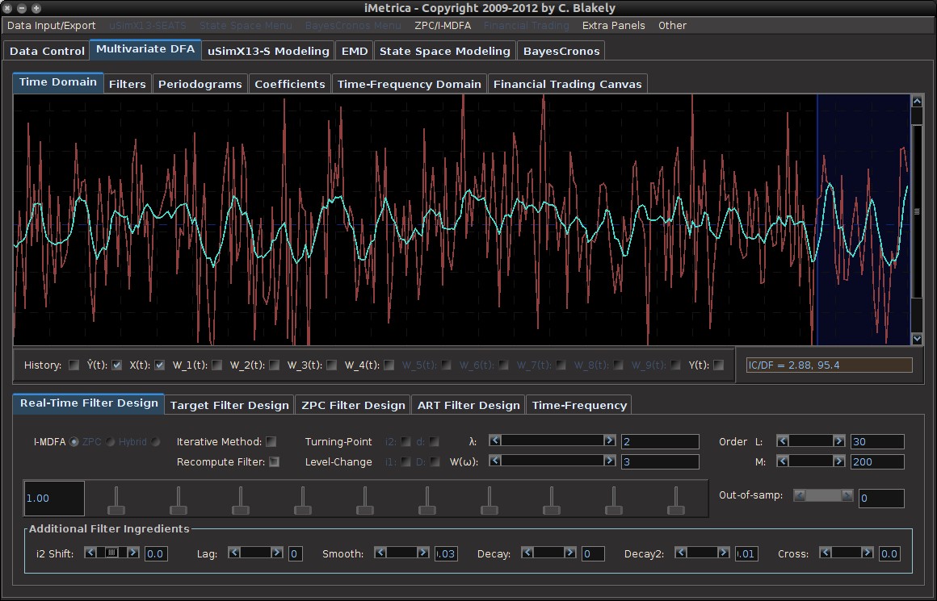Click the right arrow of the Decay2 scrollbar

(725, 553)
